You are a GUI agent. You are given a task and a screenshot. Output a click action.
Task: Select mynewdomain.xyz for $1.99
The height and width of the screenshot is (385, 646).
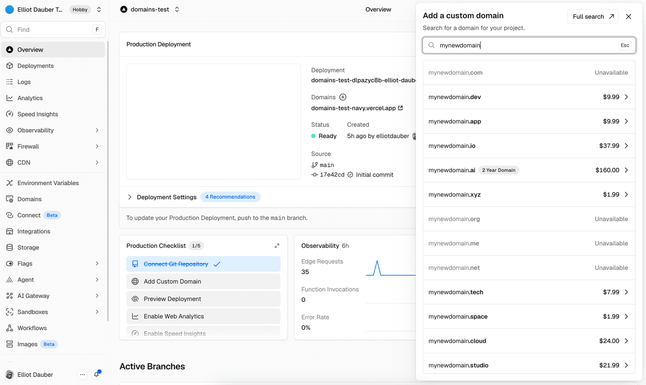tap(529, 195)
